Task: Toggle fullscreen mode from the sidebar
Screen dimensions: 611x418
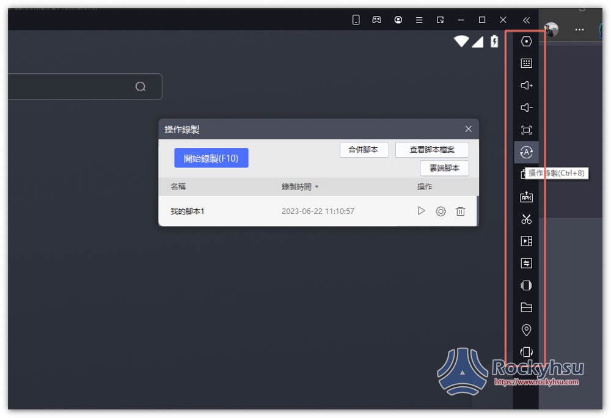Action: (x=526, y=130)
